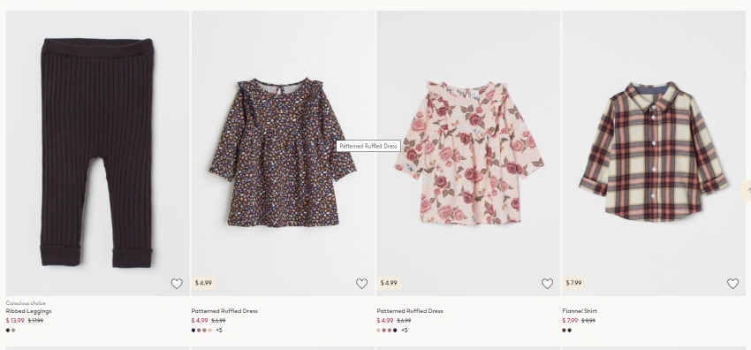Expand +5 more colors for dark floral dress
This screenshot has width=751, height=350.
click(x=219, y=331)
